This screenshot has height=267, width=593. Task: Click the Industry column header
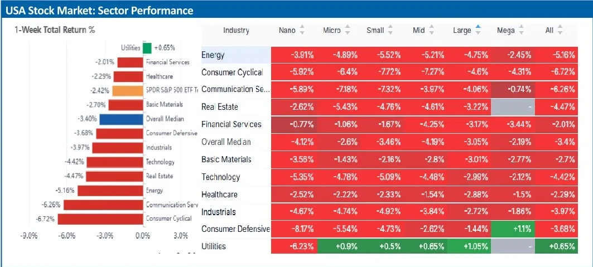[x=236, y=30]
